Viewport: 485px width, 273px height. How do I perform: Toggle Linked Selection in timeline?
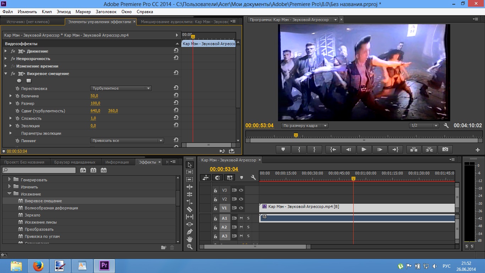[x=230, y=177]
